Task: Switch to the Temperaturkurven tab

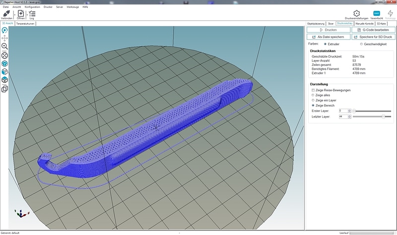Action: [25, 23]
